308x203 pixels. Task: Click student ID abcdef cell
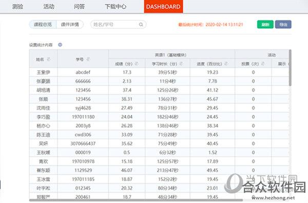pyautogui.click(x=83, y=72)
